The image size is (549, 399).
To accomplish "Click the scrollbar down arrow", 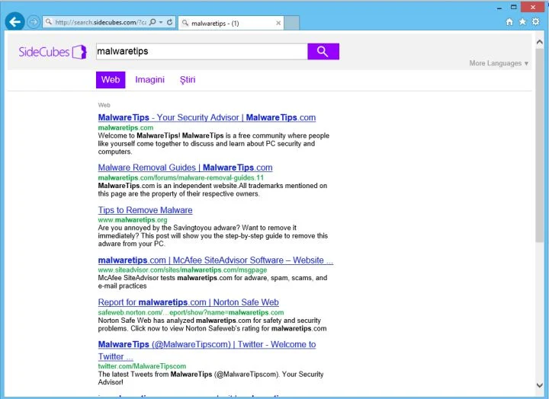I will (x=540, y=385).
